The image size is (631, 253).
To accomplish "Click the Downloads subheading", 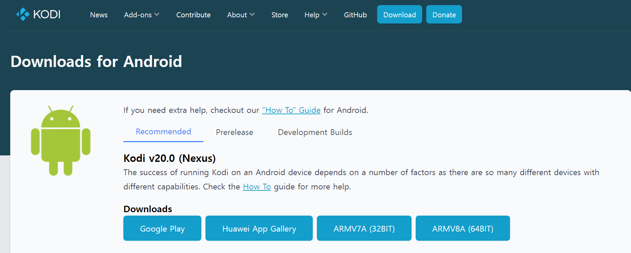I will click(148, 209).
